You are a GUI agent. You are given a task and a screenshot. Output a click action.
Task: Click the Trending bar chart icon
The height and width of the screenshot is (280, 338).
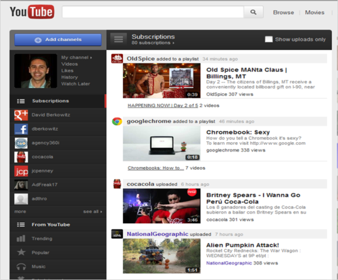[21, 239]
